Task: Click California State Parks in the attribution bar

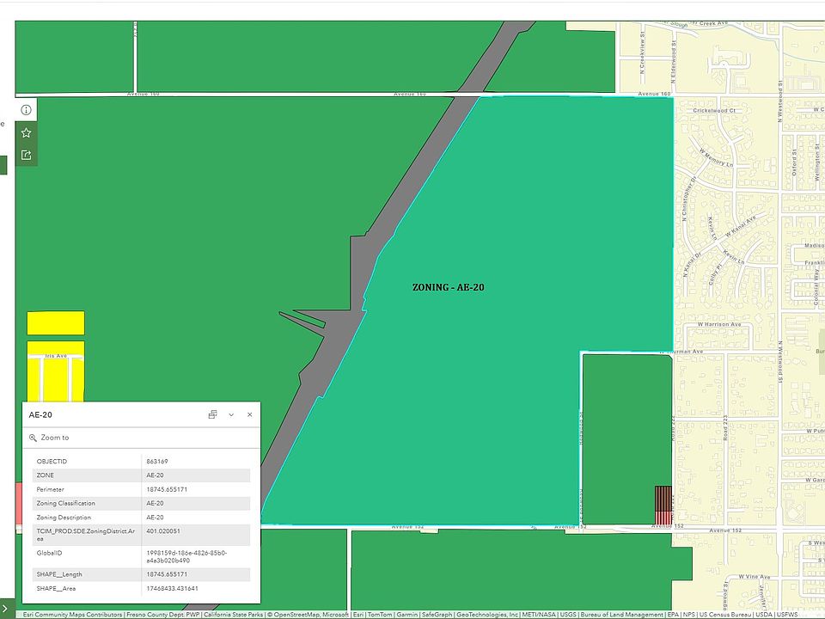Action: pyautogui.click(x=233, y=614)
